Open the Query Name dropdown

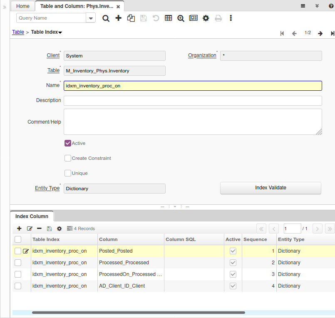tap(90, 18)
